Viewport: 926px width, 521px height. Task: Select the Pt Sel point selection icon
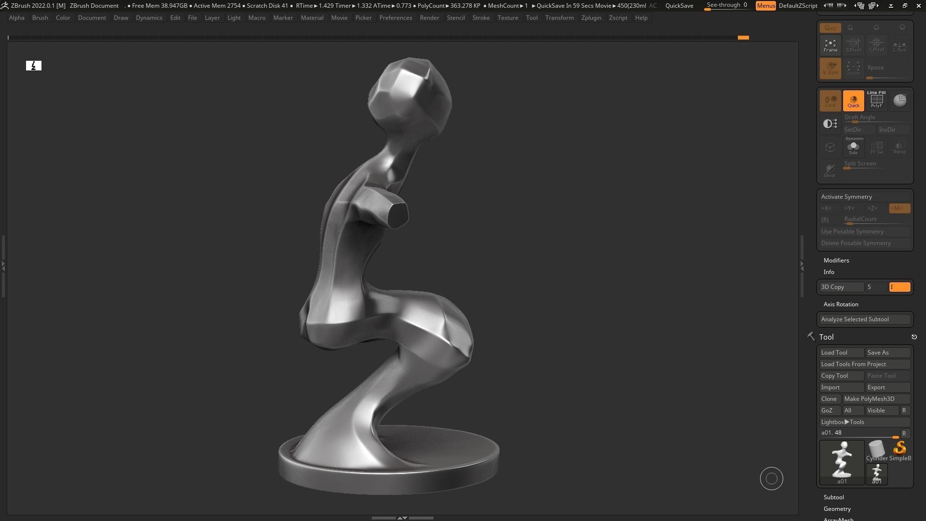(x=876, y=147)
